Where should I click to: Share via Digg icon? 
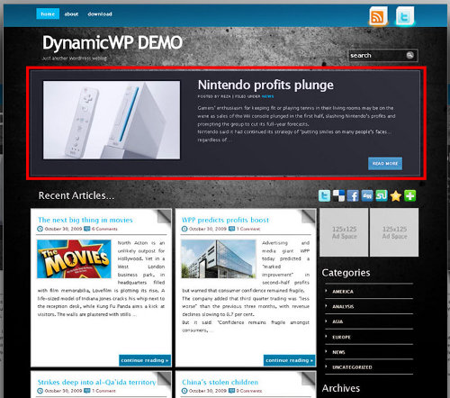367,195
